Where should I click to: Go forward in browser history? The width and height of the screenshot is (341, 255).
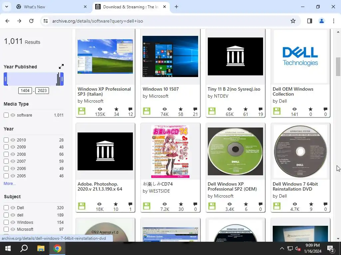19,21
